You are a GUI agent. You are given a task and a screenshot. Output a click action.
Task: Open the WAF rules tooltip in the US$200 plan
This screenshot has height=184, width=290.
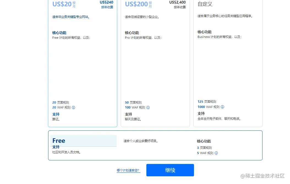point(148,108)
